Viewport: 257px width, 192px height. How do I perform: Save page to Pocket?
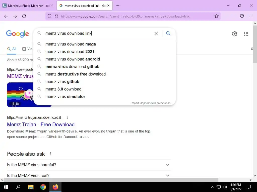click(x=242, y=16)
